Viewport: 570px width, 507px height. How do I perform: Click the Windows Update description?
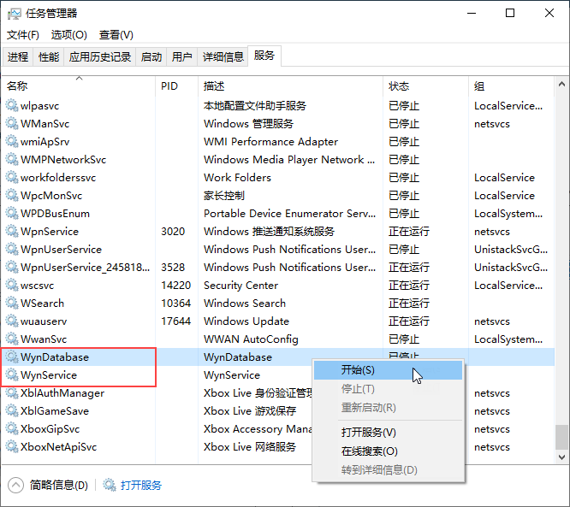246,321
